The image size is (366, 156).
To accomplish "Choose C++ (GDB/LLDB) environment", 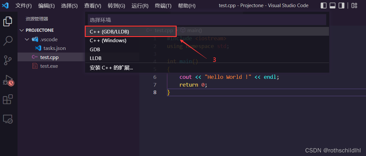I will pos(207,31).
